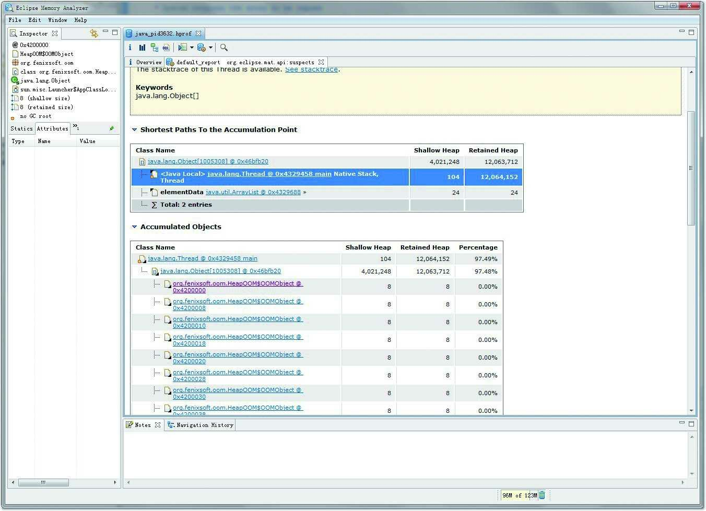Click the find object by address magnifier
This screenshot has height=511, width=706.
click(x=224, y=47)
